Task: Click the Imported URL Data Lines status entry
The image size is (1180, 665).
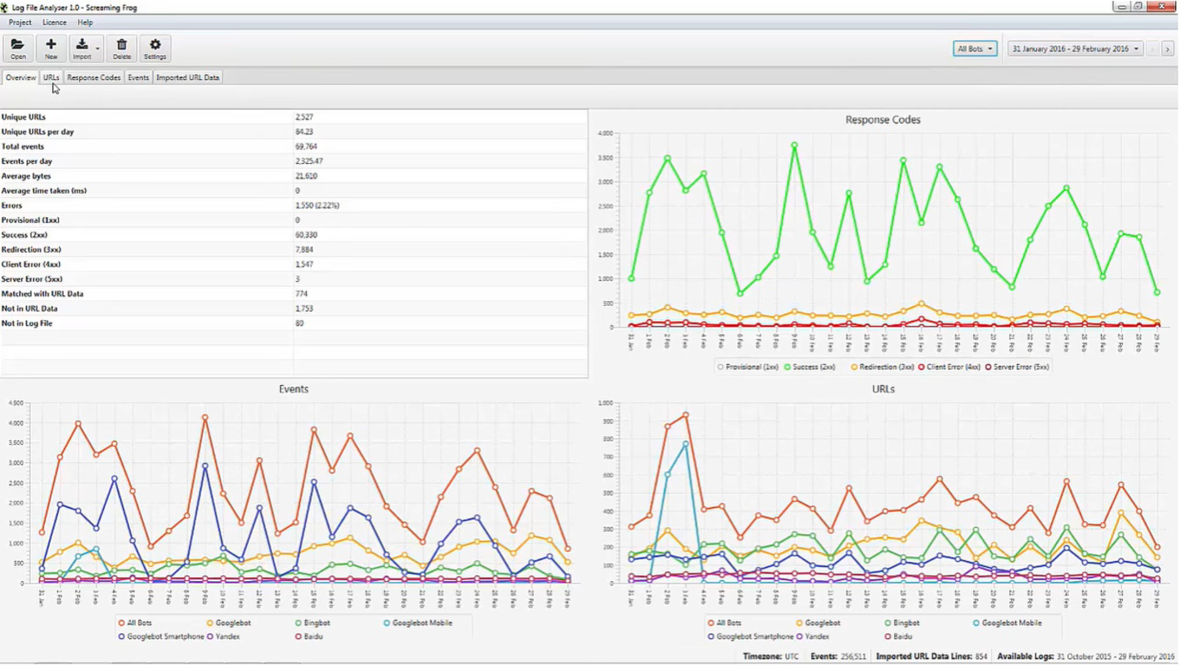Action: (x=931, y=657)
